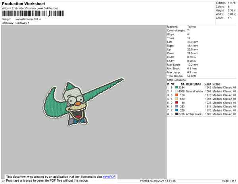Viewport: 238px width, 184px height.
Task: Click the Min Stitch value '0.3 mm'
Action: 192,69
